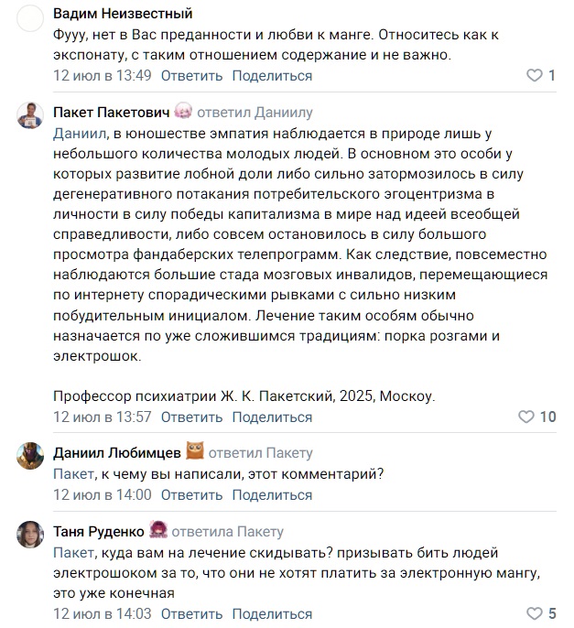
Task: Open the 12 июл в 14:00 timestamp
Action: (x=103, y=495)
